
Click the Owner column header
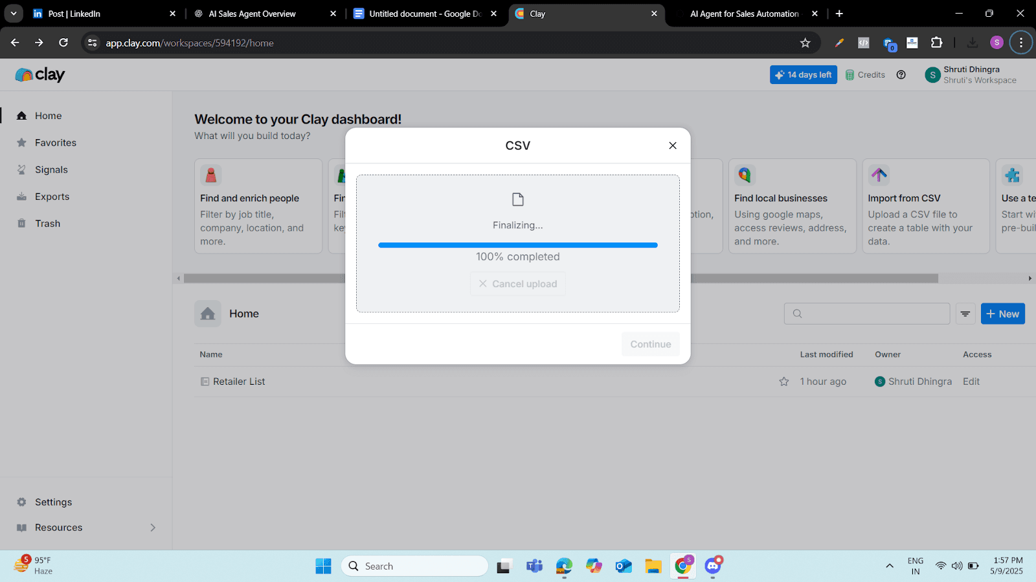click(888, 354)
